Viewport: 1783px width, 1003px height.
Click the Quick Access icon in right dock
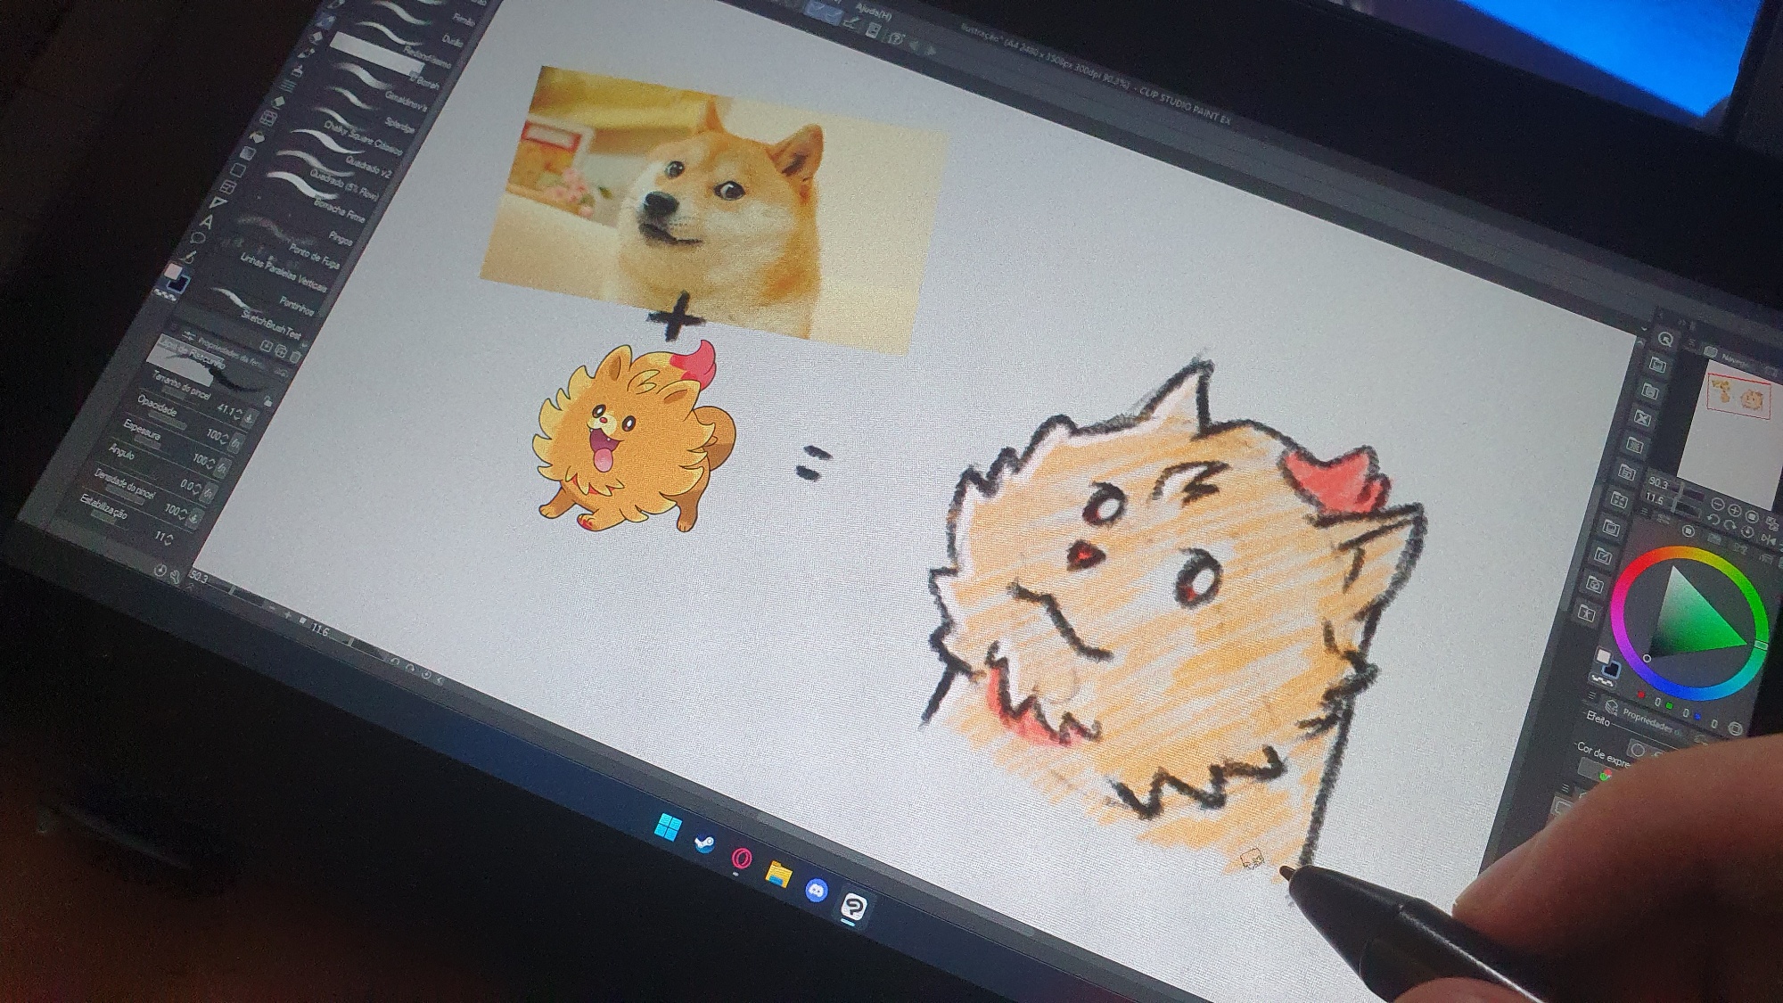point(1665,340)
